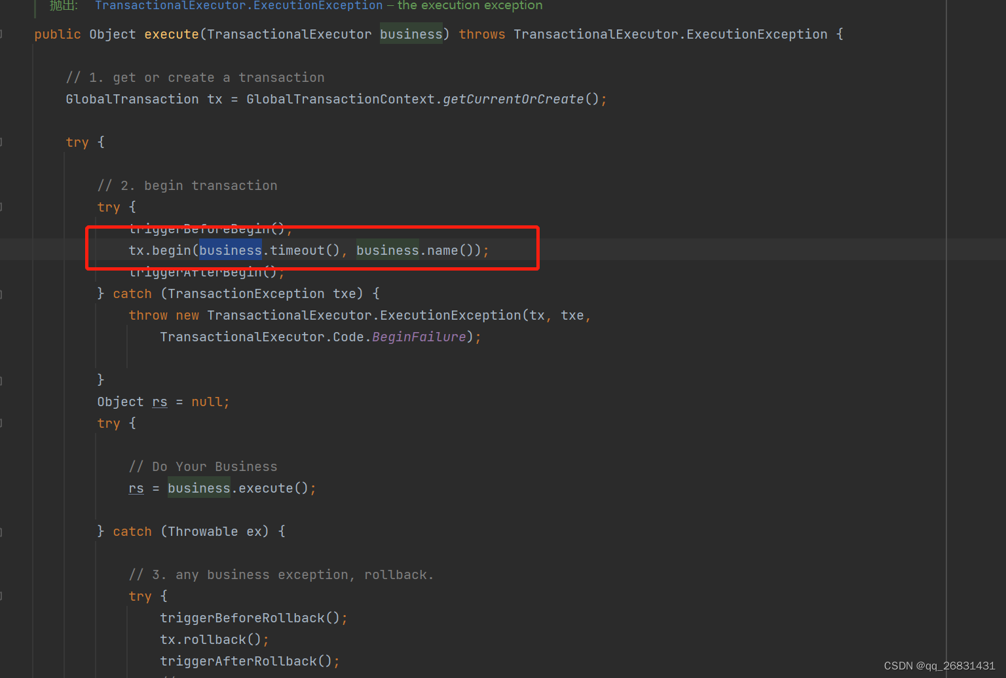This screenshot has height=678, width=1006.
Task: Click 'rollback' in the tx.rollback() call
Action: [x=215, y=639]
